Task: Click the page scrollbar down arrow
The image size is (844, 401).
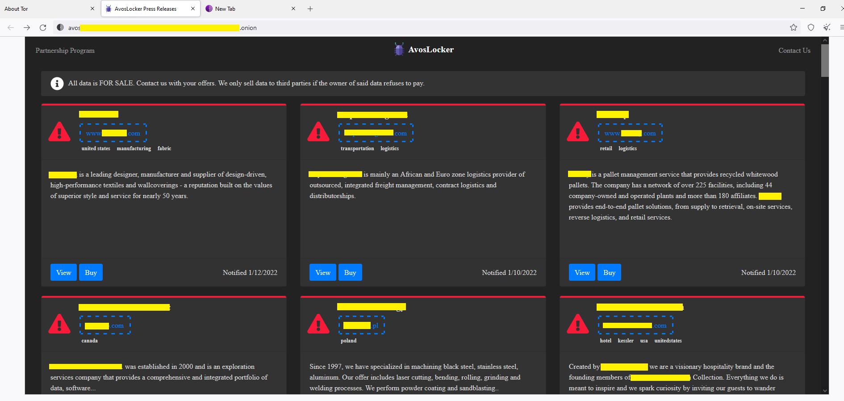Action: [825, 390]
